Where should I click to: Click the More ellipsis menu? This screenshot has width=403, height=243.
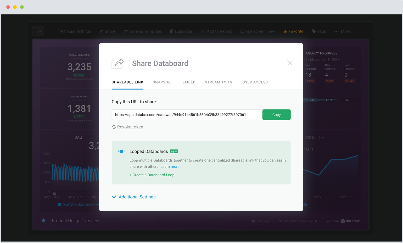point(342,31)
